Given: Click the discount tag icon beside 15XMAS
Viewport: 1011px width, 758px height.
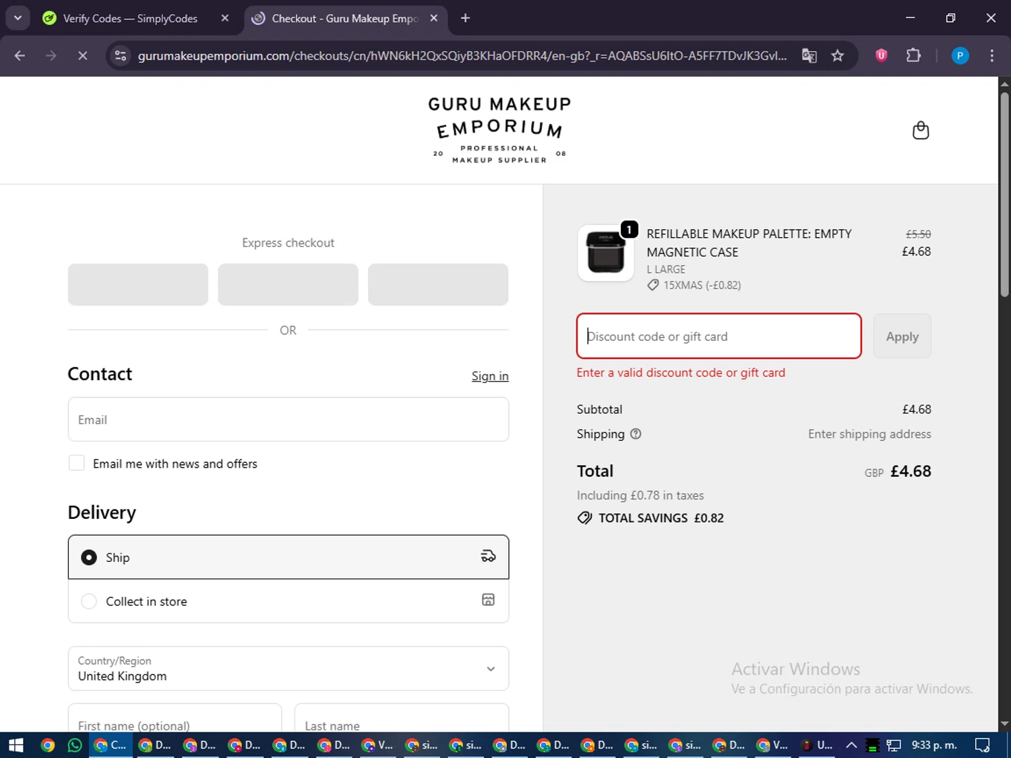Looking at the screenshot, I should (652, 285).
